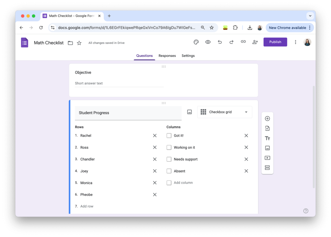Click the Undo icon in the toolbar

point(219,42)
